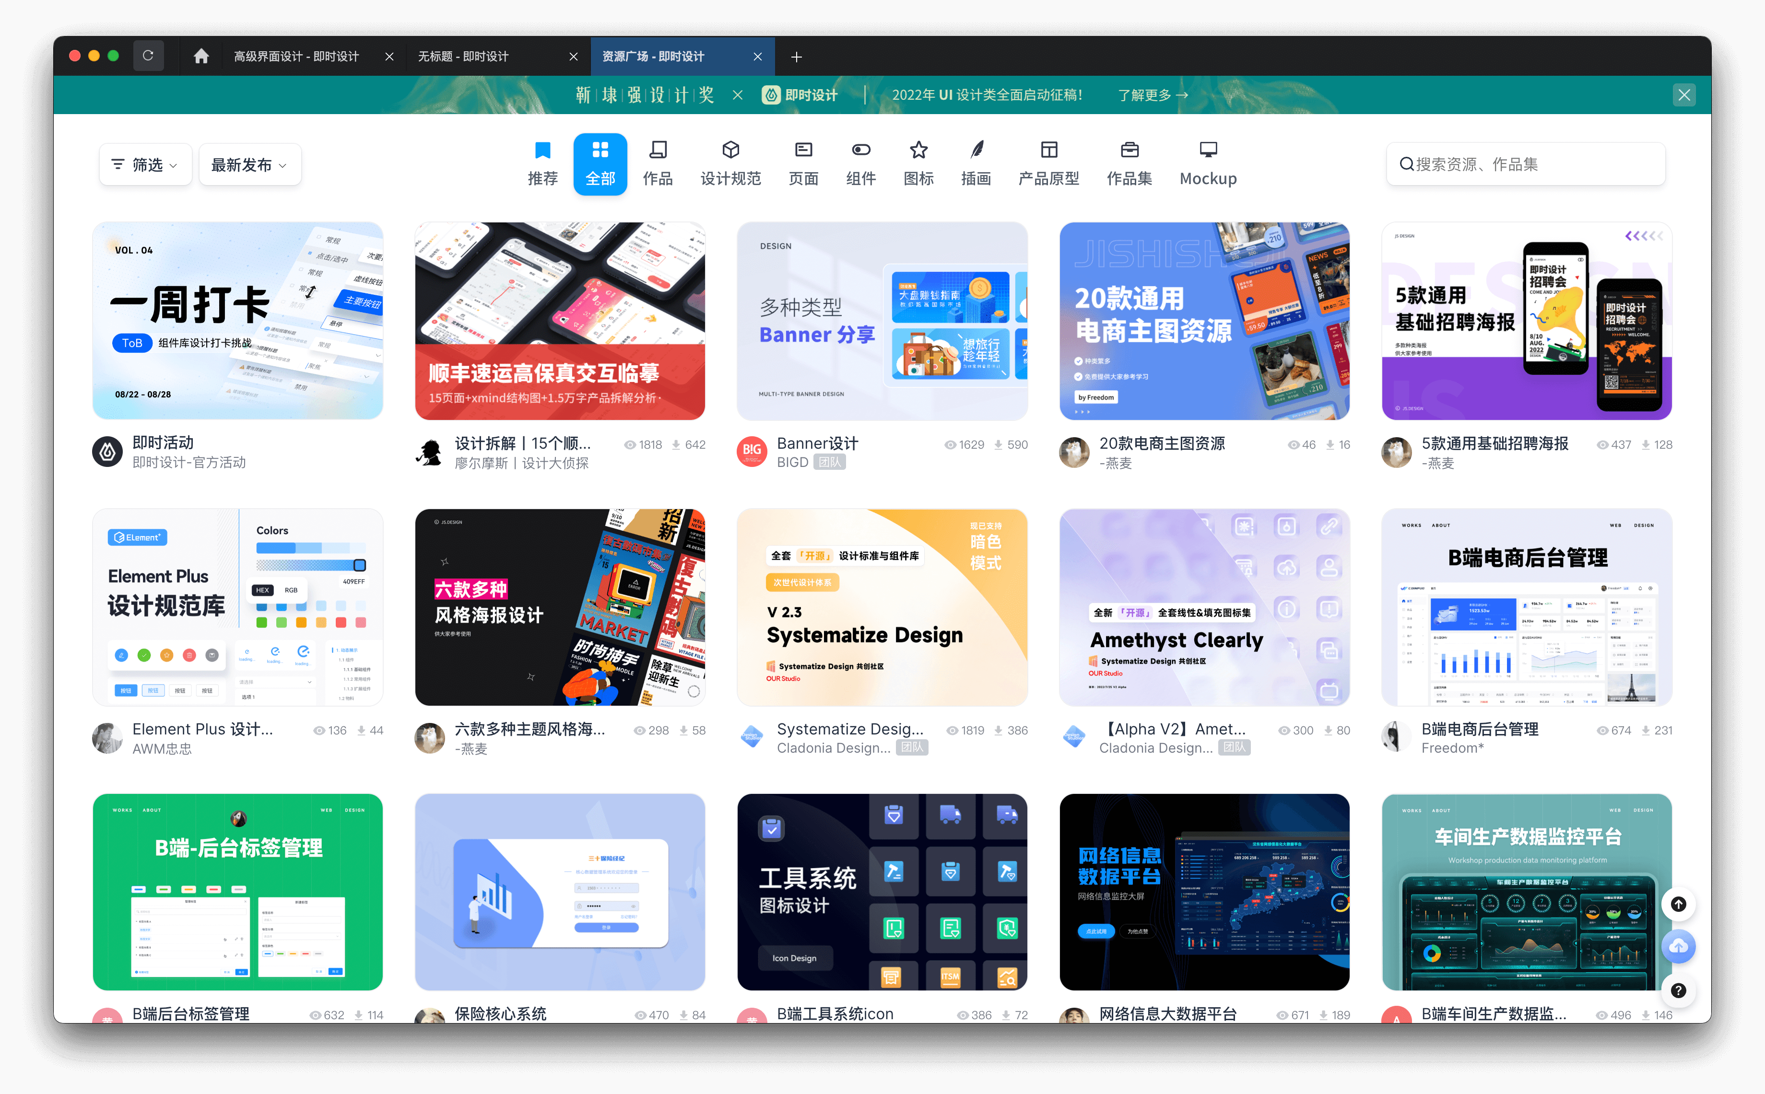
Task: Select the 设计规范 cube icon
Action: [x=730, y=151]
